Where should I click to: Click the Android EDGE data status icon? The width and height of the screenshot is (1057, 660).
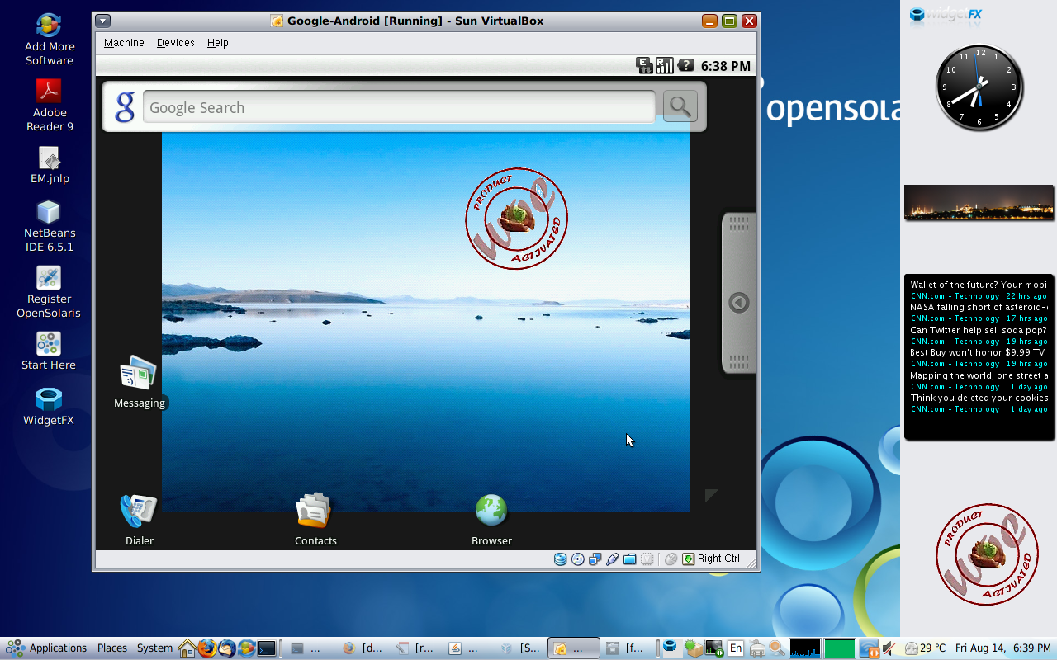[x=644, y=65]
